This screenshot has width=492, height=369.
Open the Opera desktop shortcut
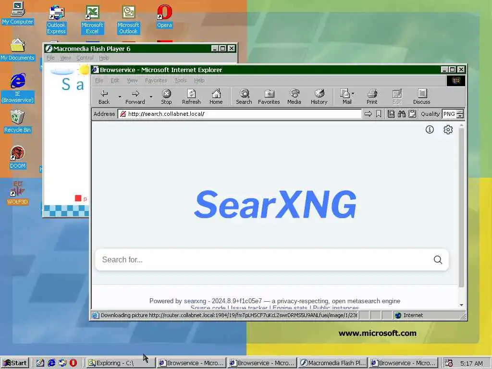pos(164,16)
